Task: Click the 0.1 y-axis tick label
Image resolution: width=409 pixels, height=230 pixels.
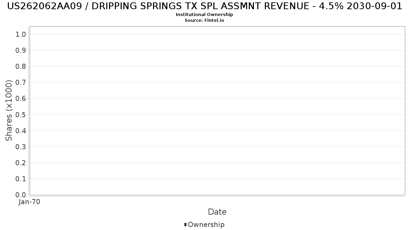Action: tap(20, 179)
